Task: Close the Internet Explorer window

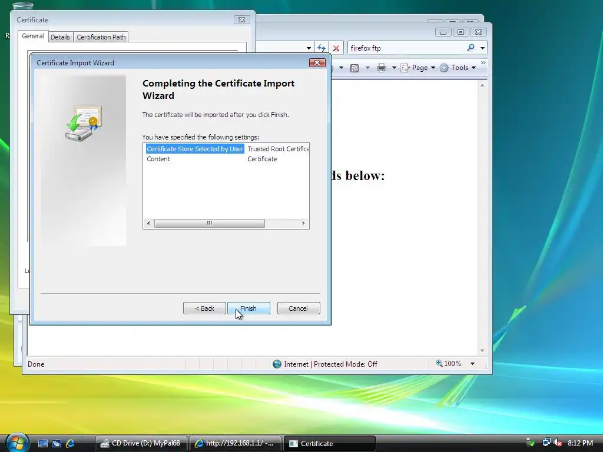Action: [x=478, y=32]
